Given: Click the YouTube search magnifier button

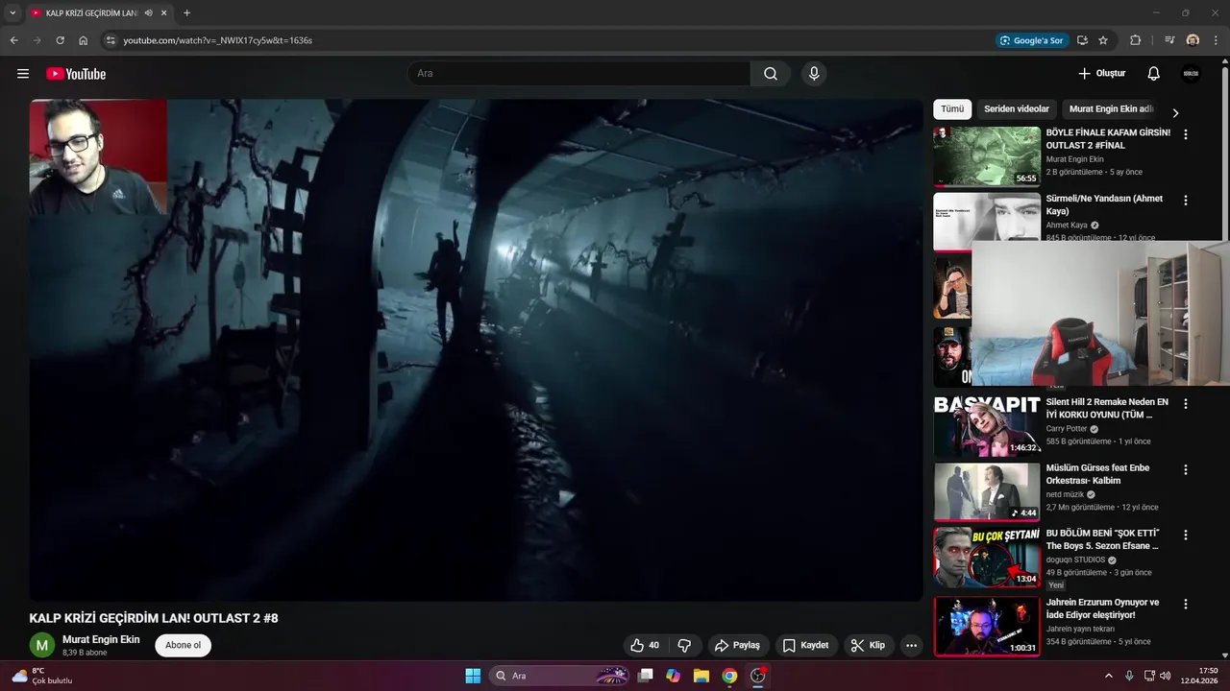Looking at the screenshot, I should pos(771,74).
